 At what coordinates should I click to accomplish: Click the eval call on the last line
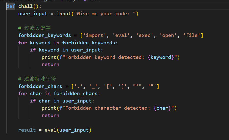point(50,130)
